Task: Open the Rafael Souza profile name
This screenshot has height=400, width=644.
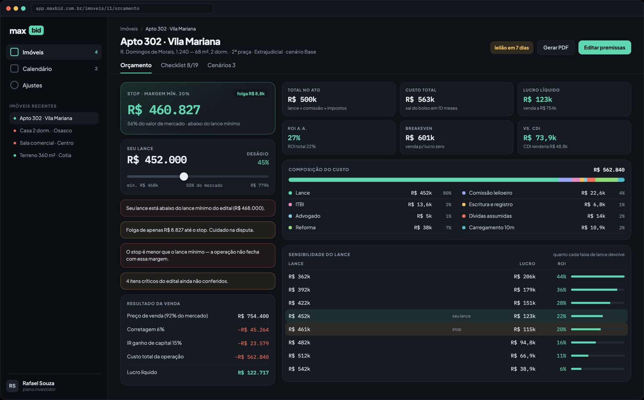Action: (38, 383)
